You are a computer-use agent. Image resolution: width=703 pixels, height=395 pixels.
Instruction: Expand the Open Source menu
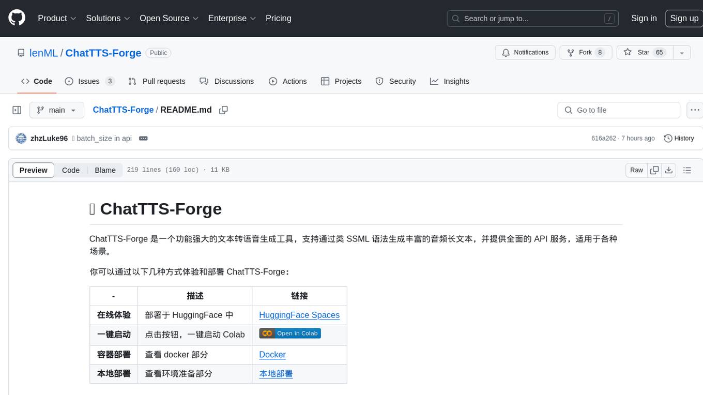click(x=169, y=18)
